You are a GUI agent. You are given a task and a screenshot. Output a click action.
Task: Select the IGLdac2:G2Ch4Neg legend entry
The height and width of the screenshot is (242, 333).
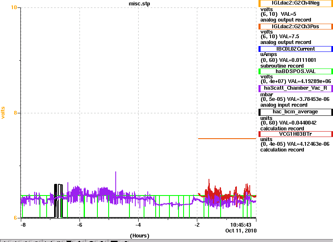[296, 3]
